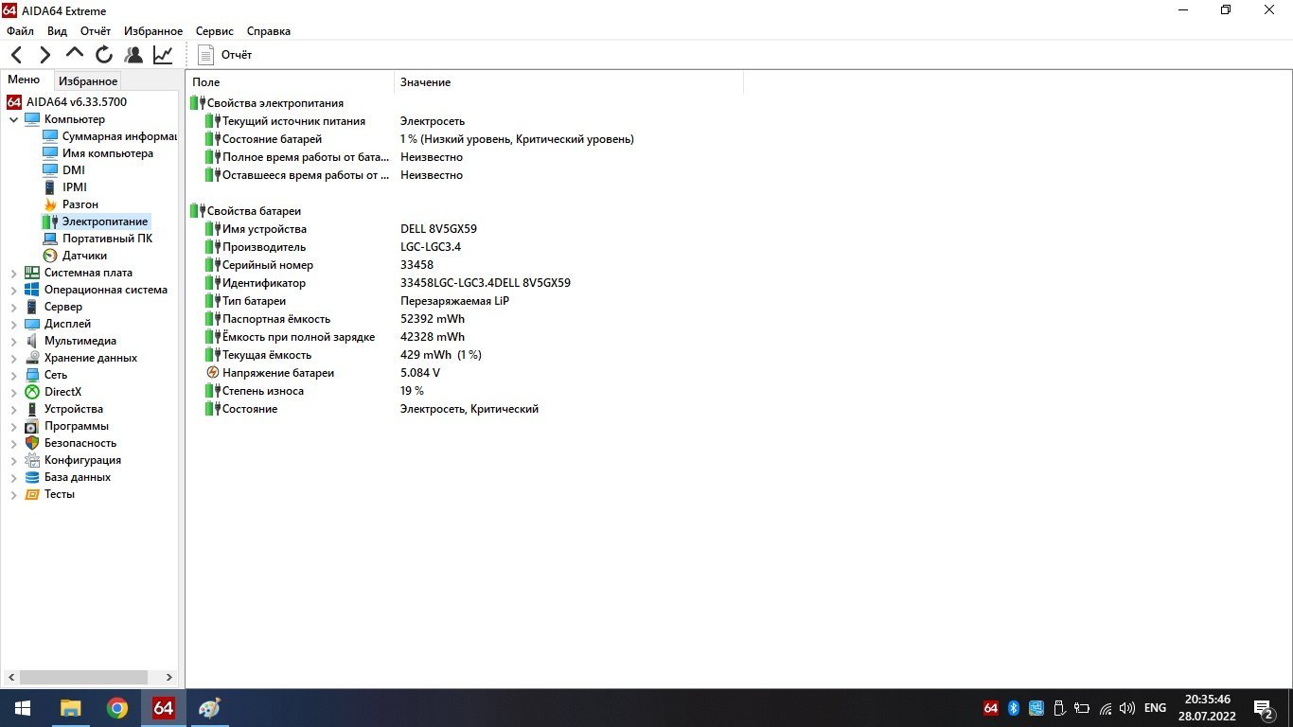Viewport: 1293px width, 727px height.
Task: Click the Bluetooth icon in the system tray
Action: pos(1013,708)
